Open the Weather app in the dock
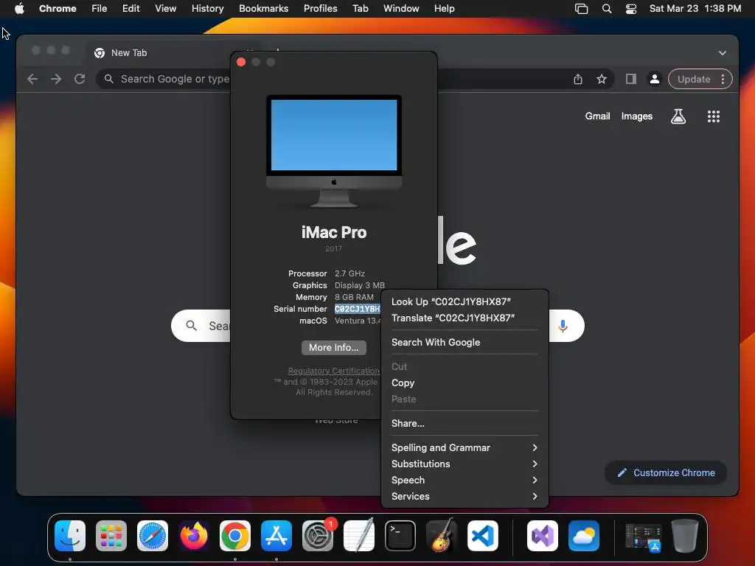The height and width of the screenshot is (566, 755). (x=584, y=536)
